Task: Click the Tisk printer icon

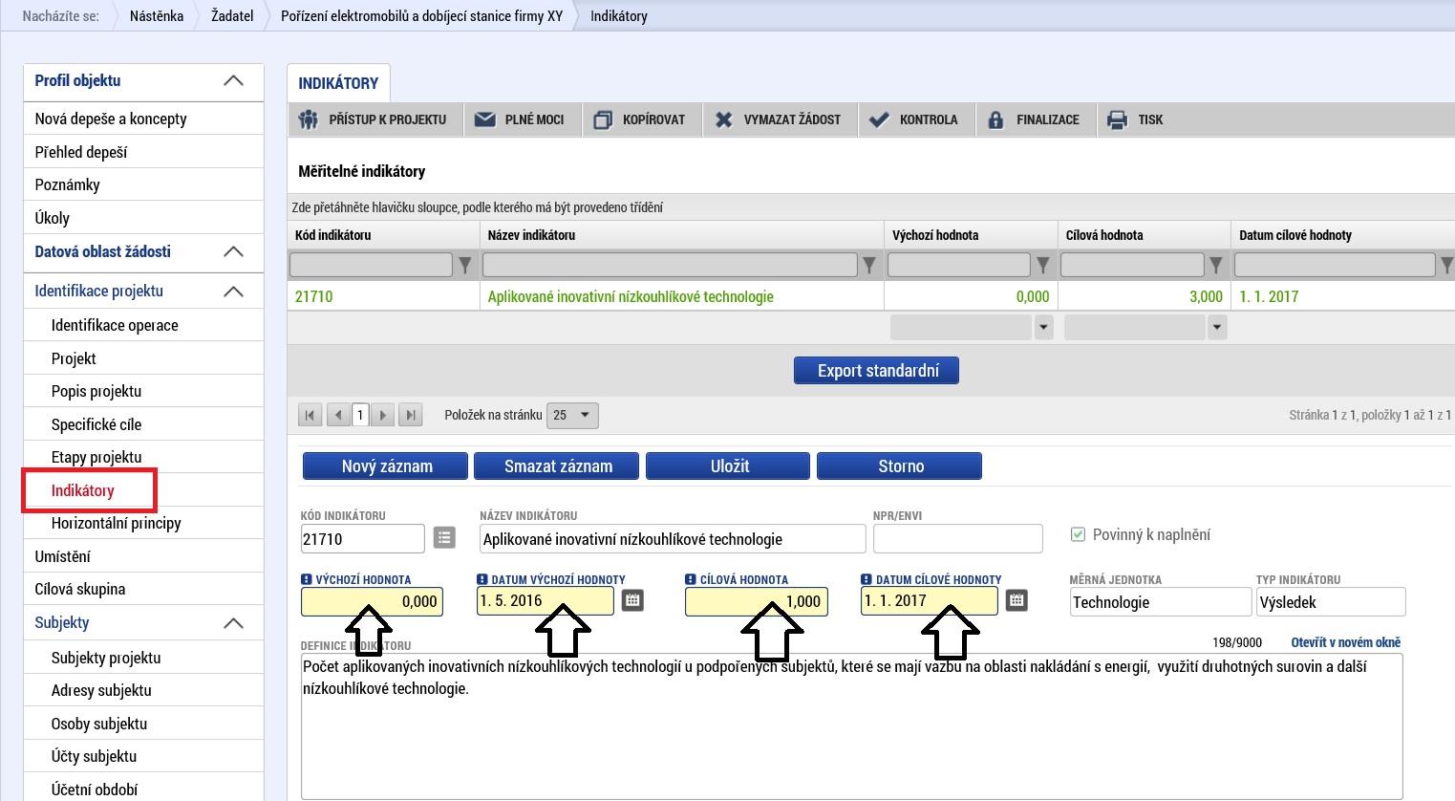Action: coord(1117,119)
